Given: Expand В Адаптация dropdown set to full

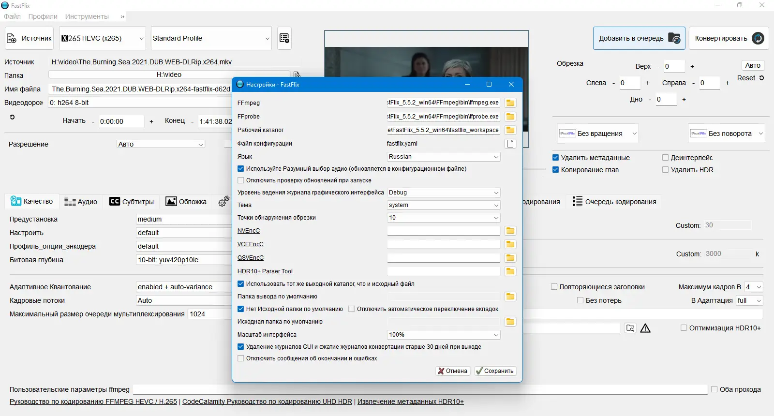Looking at the screenshot, I should click(x=749, y=300).
